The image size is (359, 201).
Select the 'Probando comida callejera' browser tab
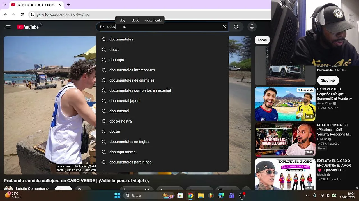tap(36, 5)
